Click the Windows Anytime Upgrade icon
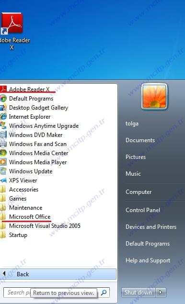This screenshot has width=185, height=304. point(3,125)
